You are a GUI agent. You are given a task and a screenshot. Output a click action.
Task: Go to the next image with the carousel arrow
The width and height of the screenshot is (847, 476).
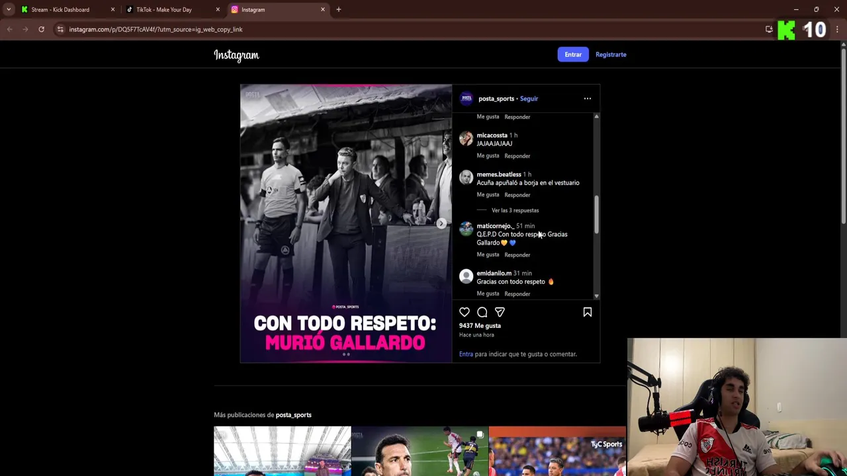pos(441,223)
